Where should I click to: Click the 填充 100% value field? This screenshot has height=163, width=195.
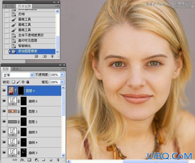point(55,82)
